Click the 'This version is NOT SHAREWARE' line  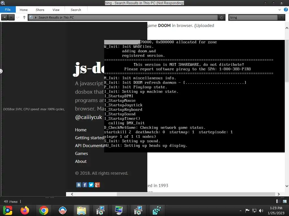(x=189, y=64)
